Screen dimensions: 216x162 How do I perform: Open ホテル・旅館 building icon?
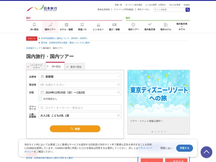pyautogui.click(x=66, y=25)
